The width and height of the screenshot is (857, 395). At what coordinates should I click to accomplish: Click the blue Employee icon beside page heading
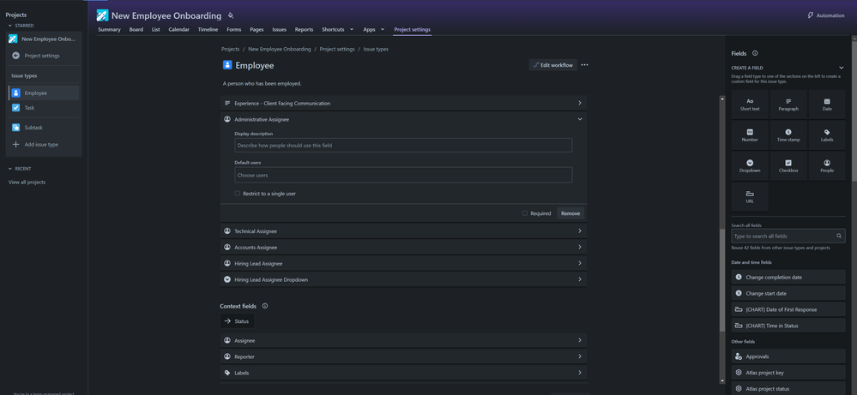(227, 65)
